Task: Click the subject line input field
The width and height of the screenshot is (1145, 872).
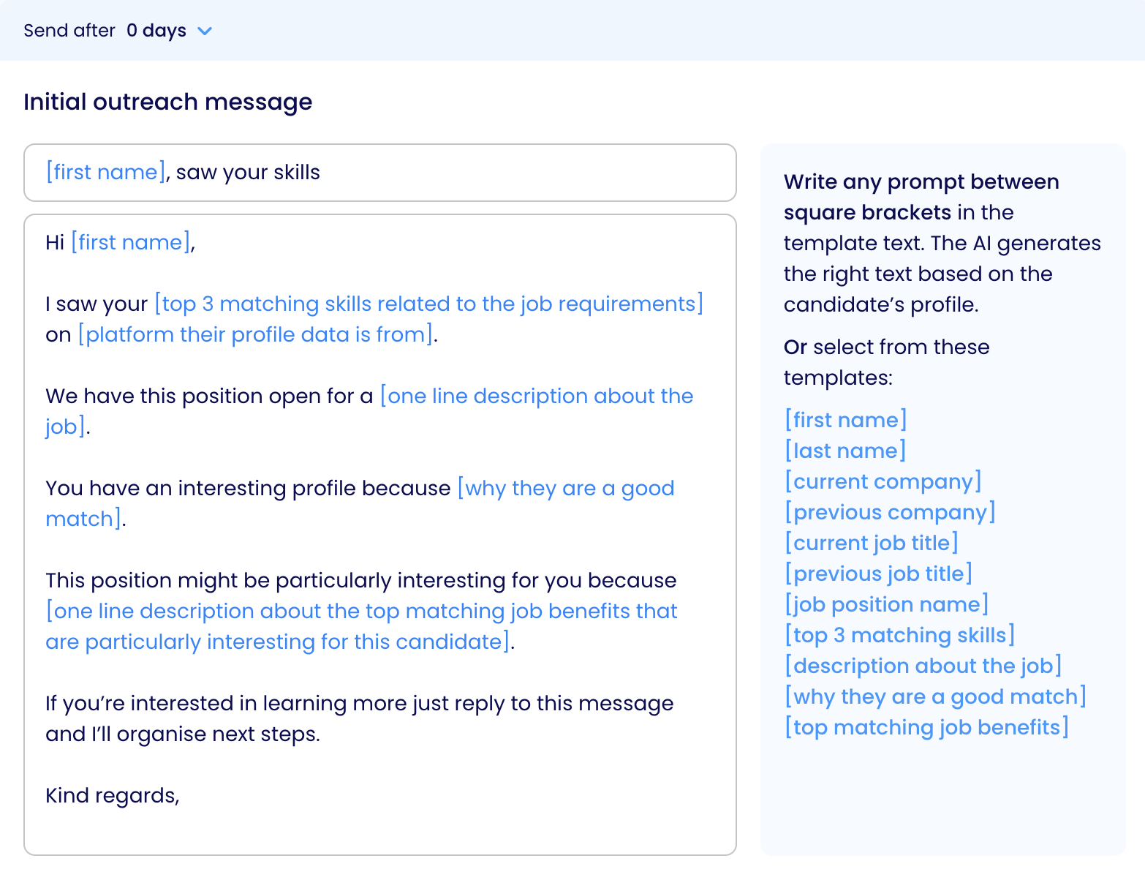Action: pyautogui.click(x=512, y=173)
